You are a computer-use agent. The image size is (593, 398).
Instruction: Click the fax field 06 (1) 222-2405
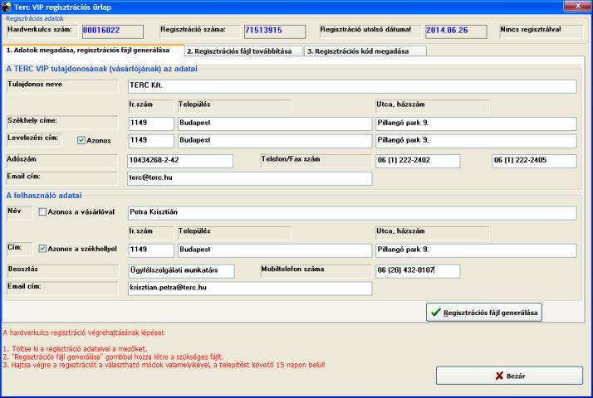(534, 161)
